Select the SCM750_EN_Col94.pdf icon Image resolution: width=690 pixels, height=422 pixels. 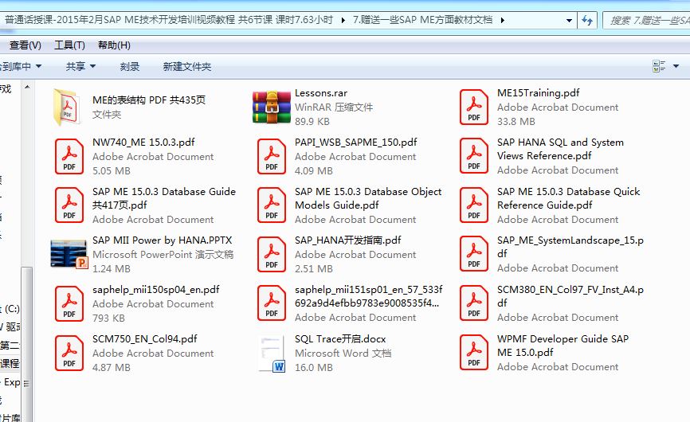pyautogui.click(x=69, y=353)
